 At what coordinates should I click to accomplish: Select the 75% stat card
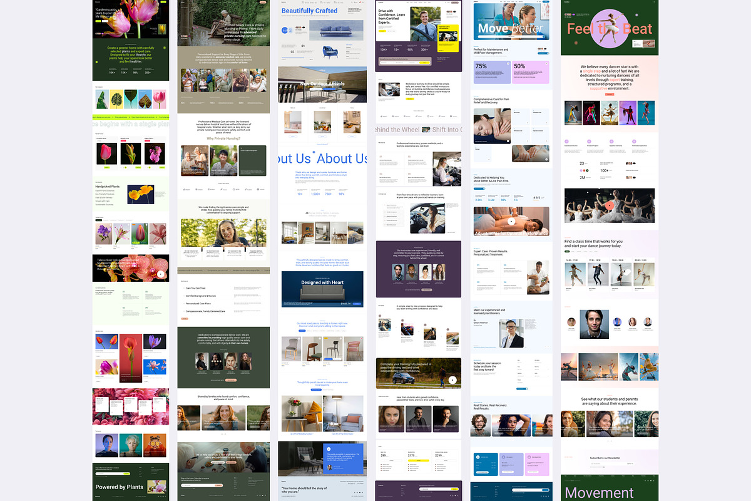492,72
